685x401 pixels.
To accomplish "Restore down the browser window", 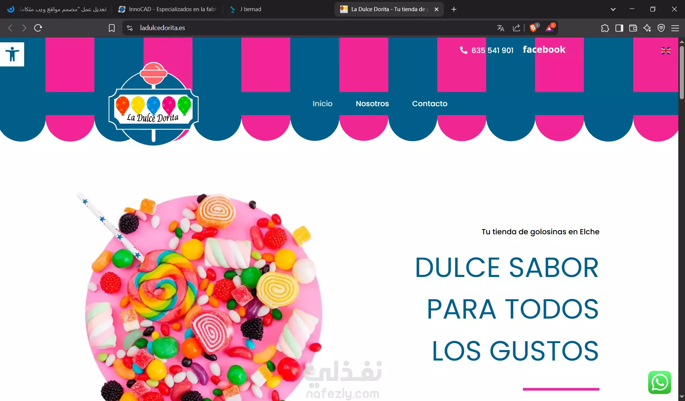I will click(x=653, y=9).
